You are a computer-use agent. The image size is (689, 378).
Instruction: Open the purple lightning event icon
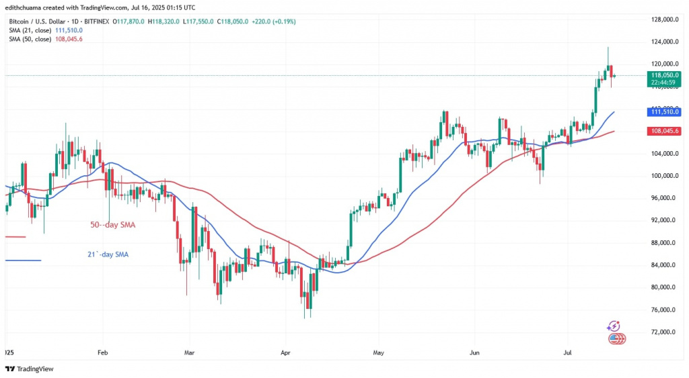[x=613, y=326]
